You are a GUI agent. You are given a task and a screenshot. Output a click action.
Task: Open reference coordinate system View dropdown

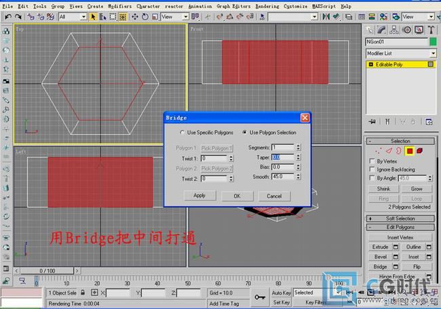click(x=174, y=17)
